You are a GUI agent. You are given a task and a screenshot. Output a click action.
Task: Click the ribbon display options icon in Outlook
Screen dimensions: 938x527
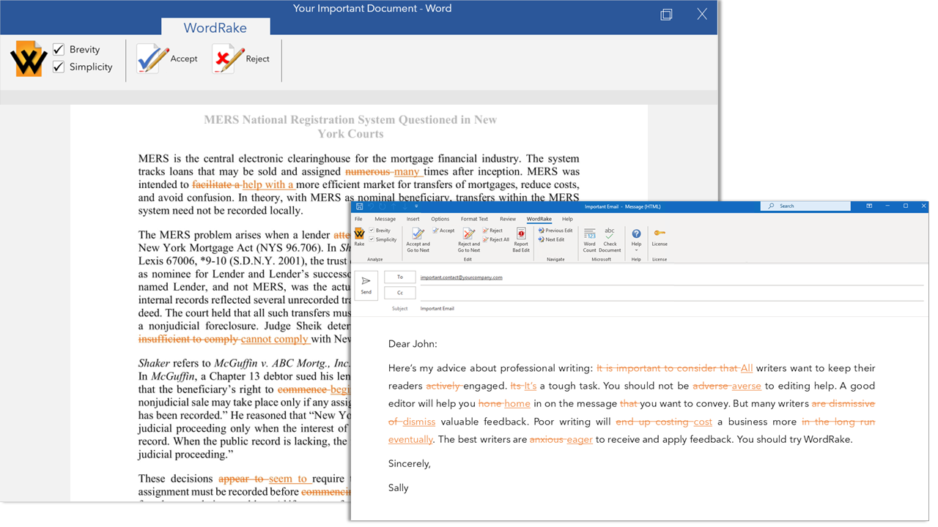869,206
